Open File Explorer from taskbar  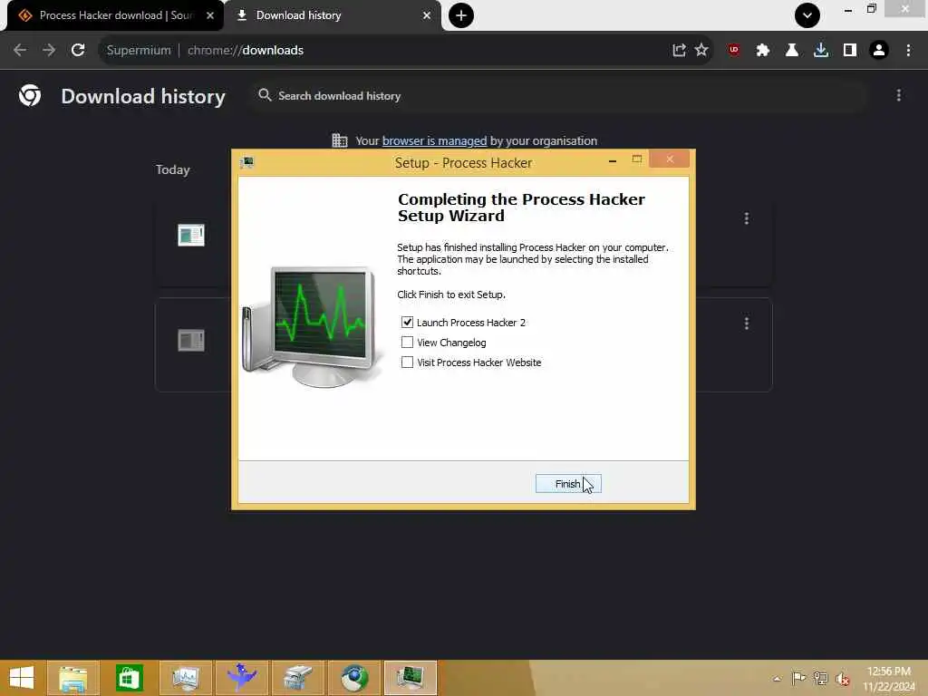pos(72,678)
